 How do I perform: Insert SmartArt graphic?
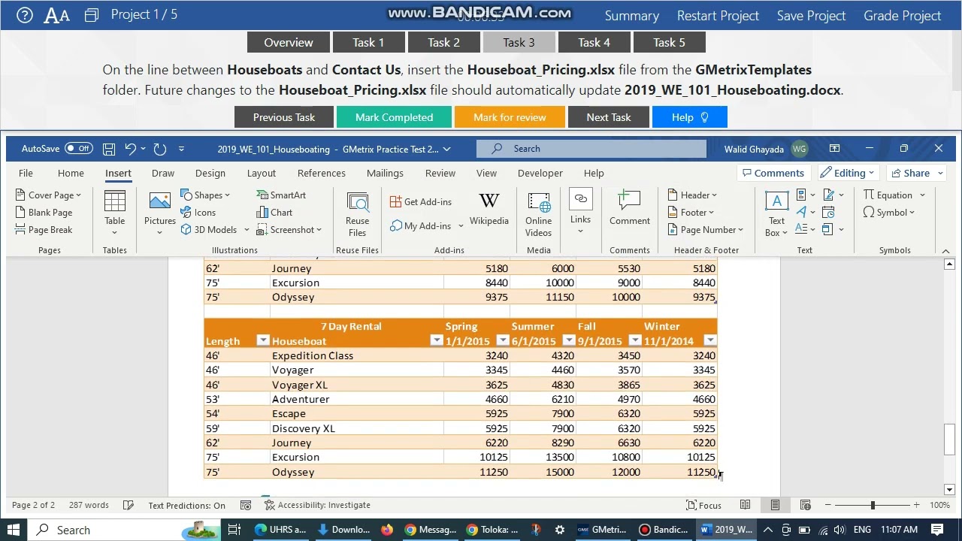pos(281,195)
